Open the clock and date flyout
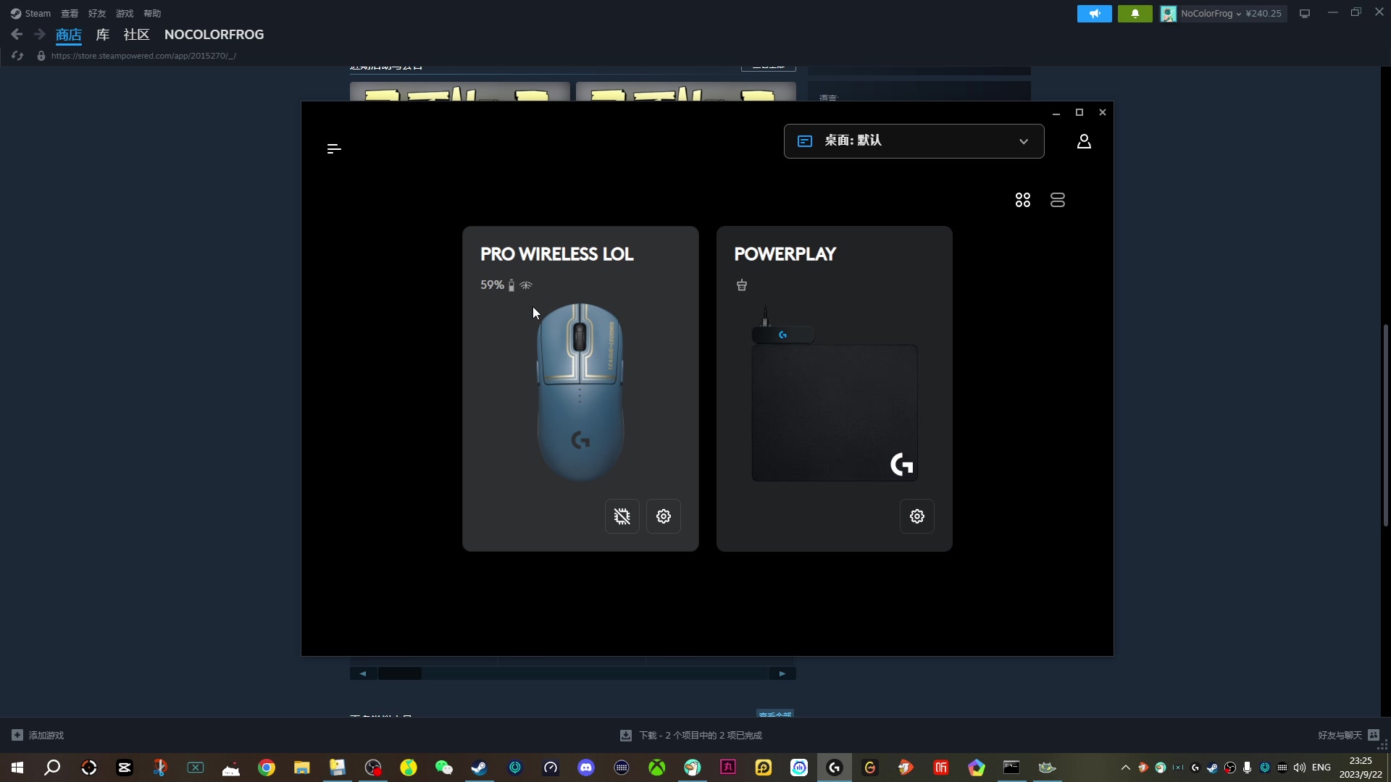The image size is (1391, 782). coord(1361,768)
